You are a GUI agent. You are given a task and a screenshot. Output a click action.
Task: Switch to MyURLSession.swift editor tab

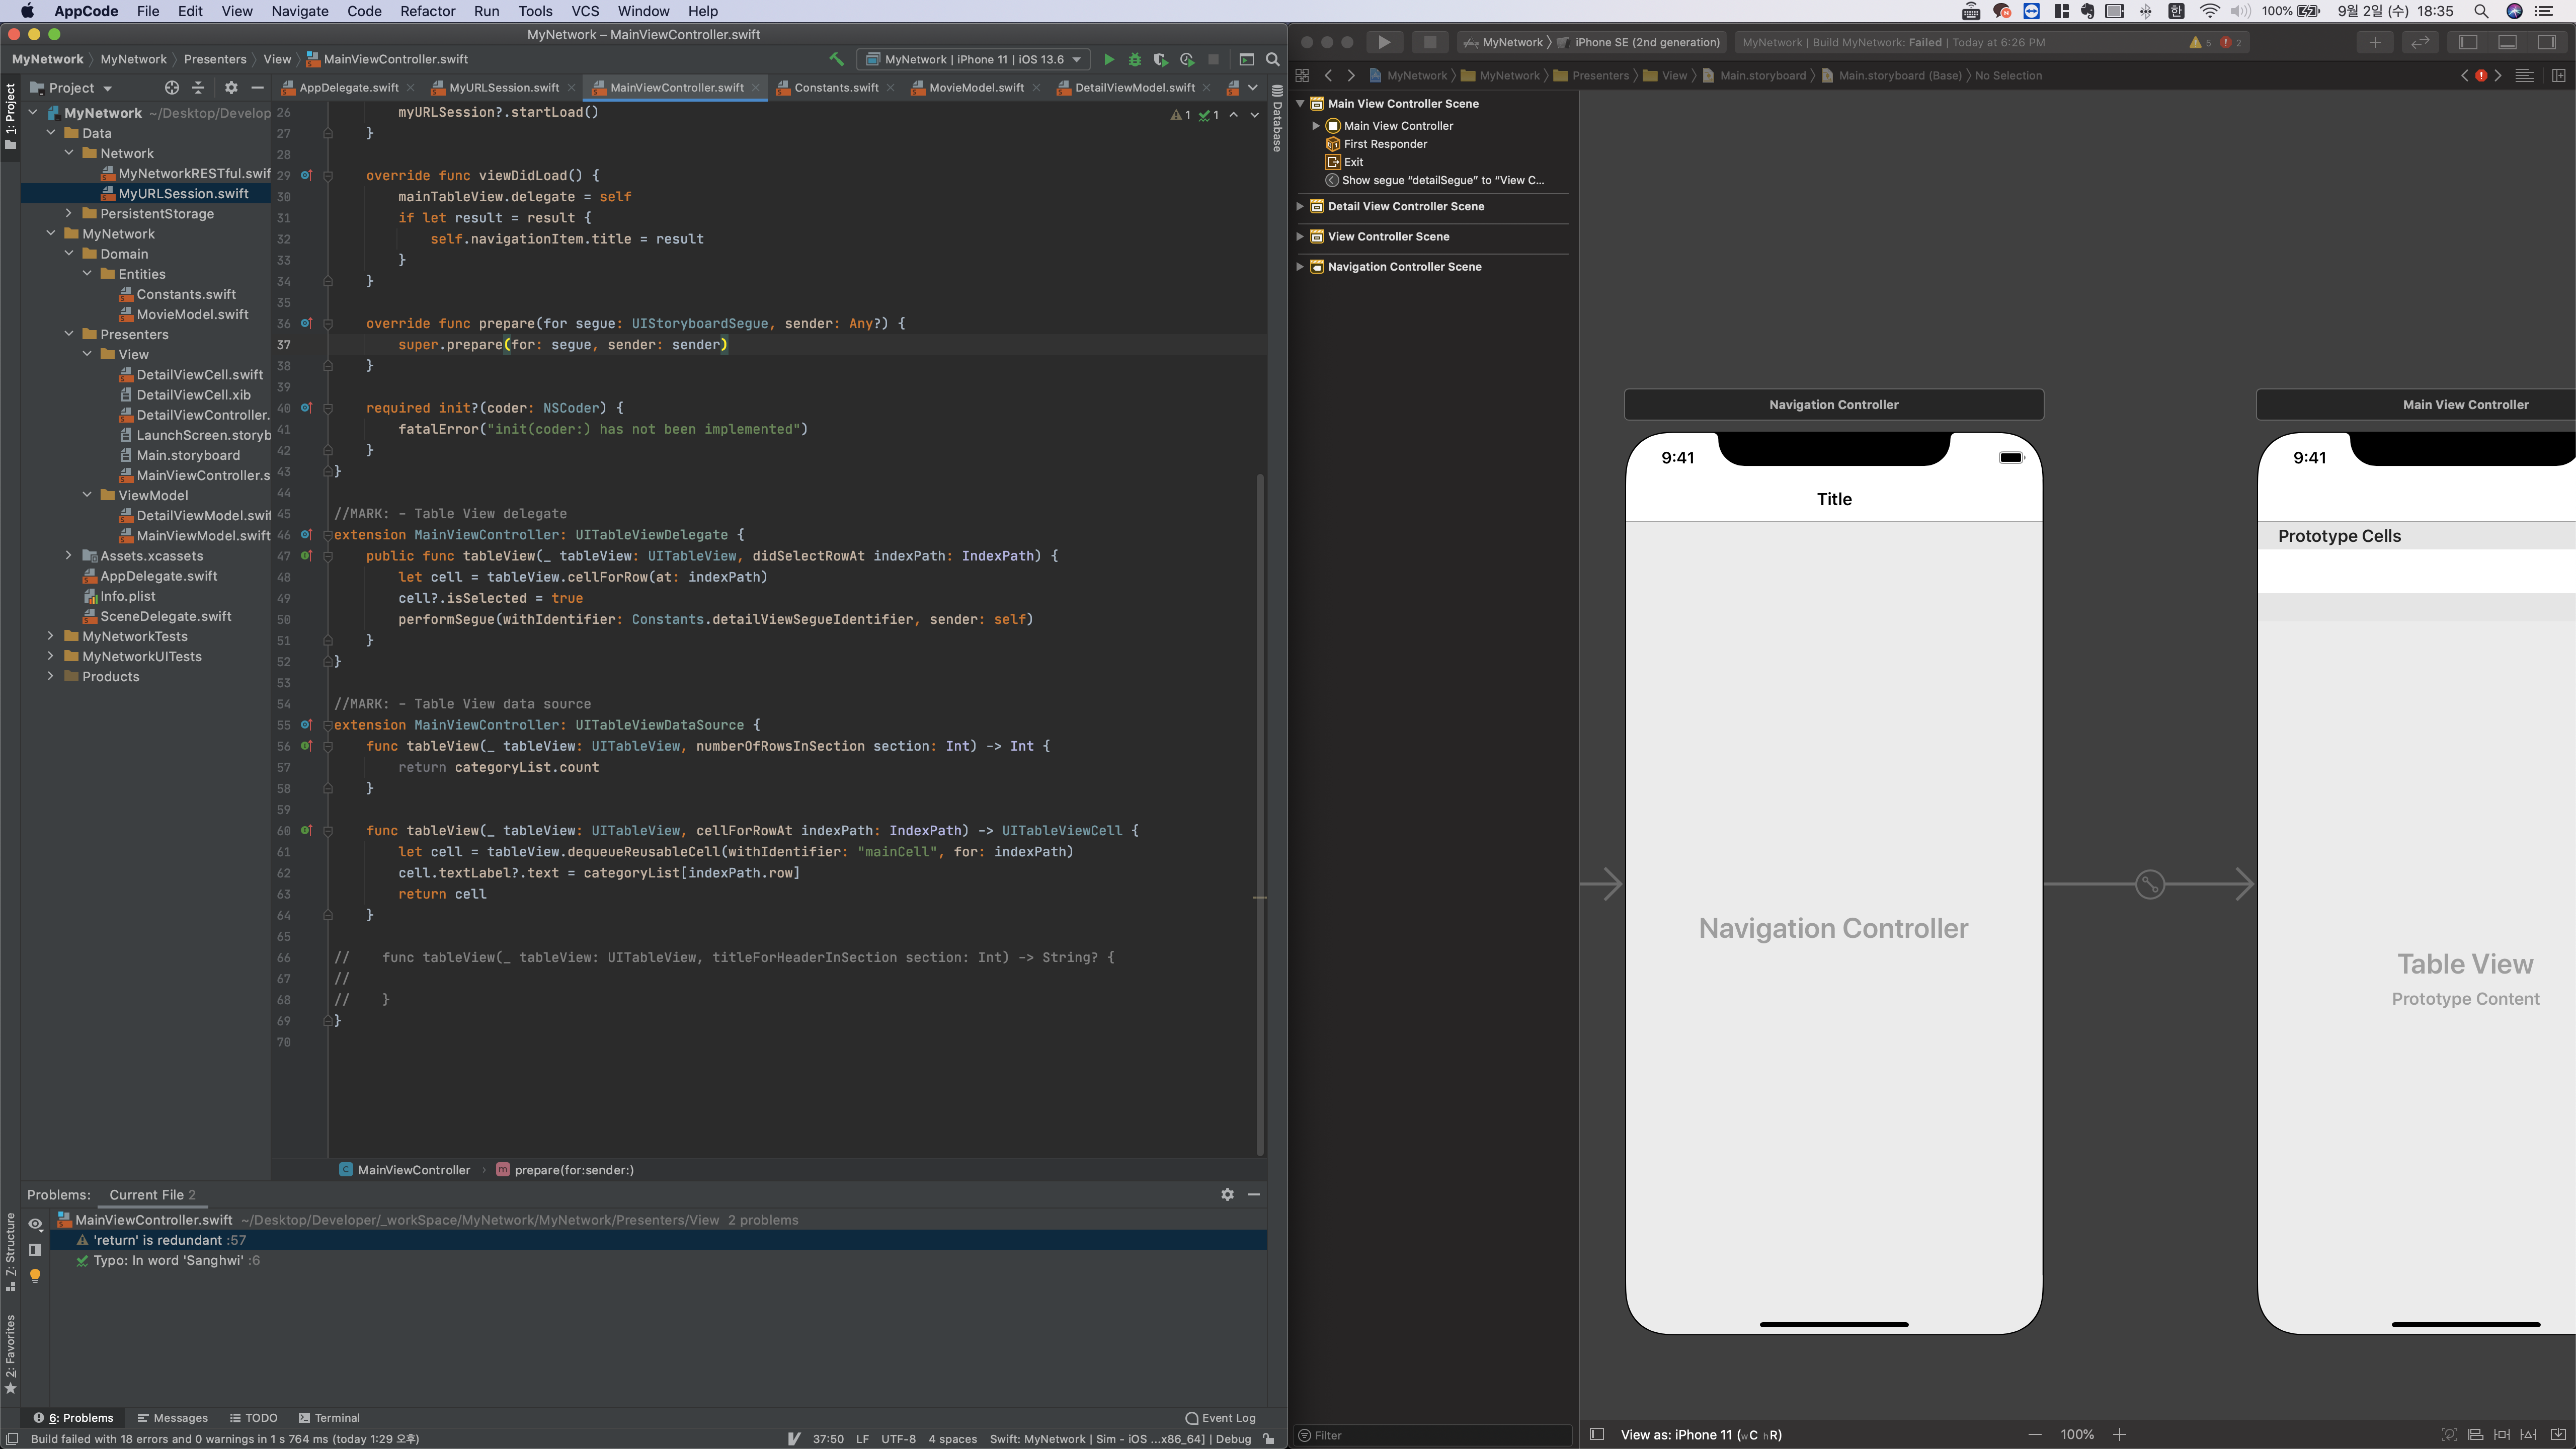point(504,88)
